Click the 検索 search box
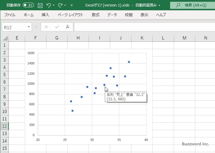 pos(193,5)
